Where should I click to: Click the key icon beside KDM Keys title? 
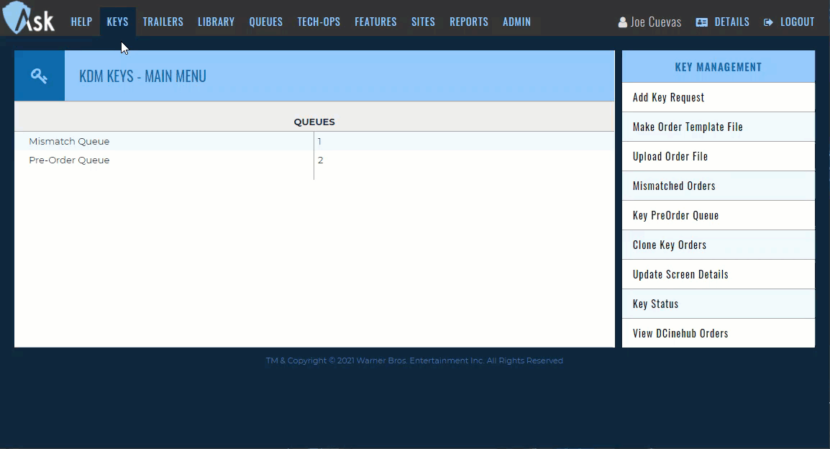(40, 76)
